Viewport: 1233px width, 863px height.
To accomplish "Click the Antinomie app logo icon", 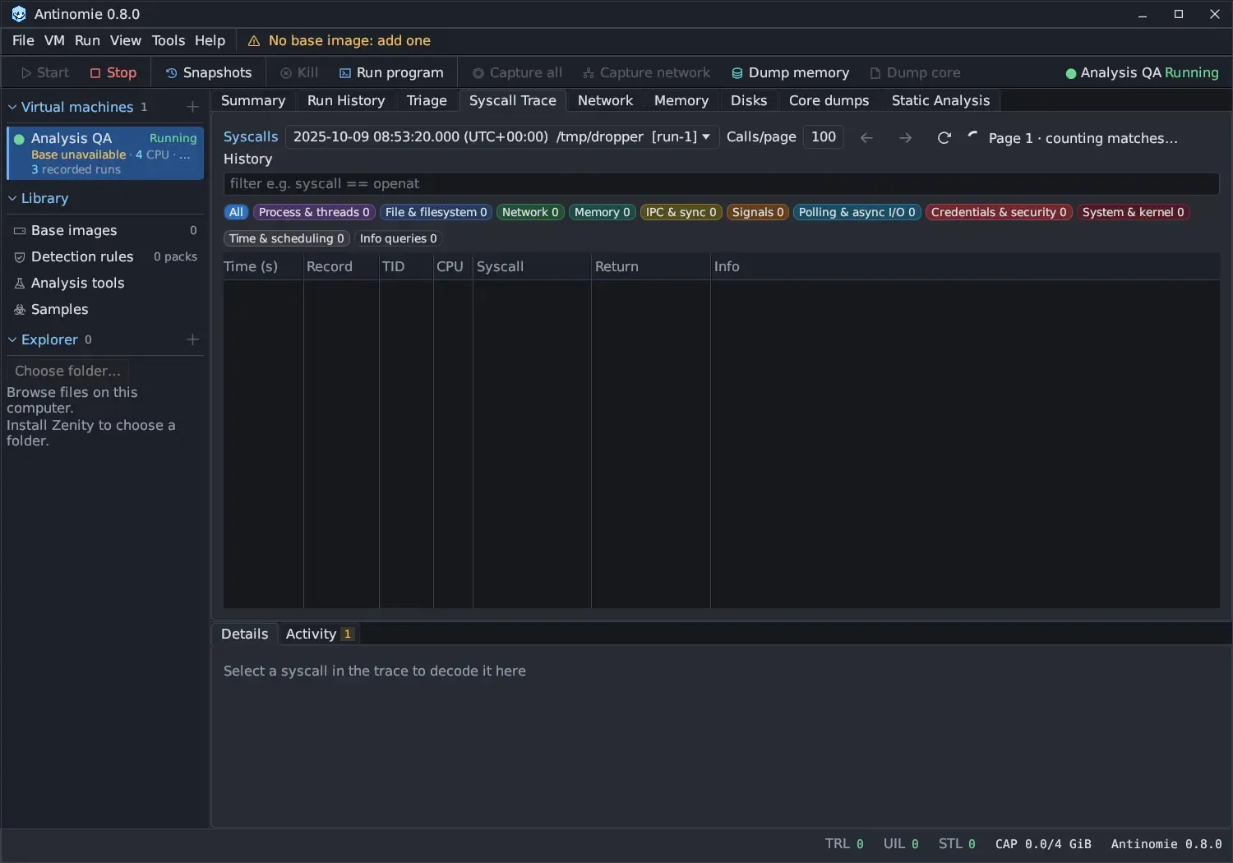I will pos(18,14).
